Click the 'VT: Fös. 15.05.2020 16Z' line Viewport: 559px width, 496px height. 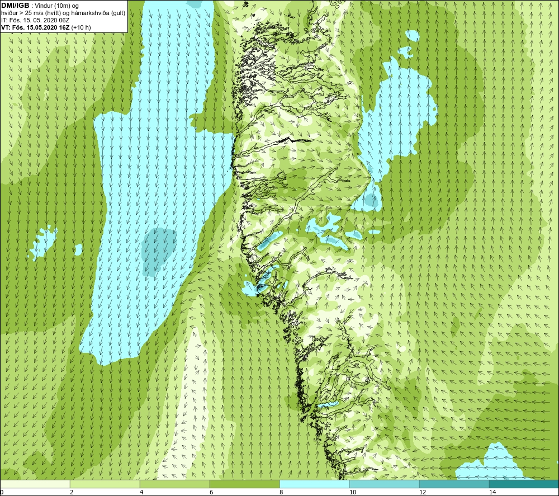coord(35,27)
